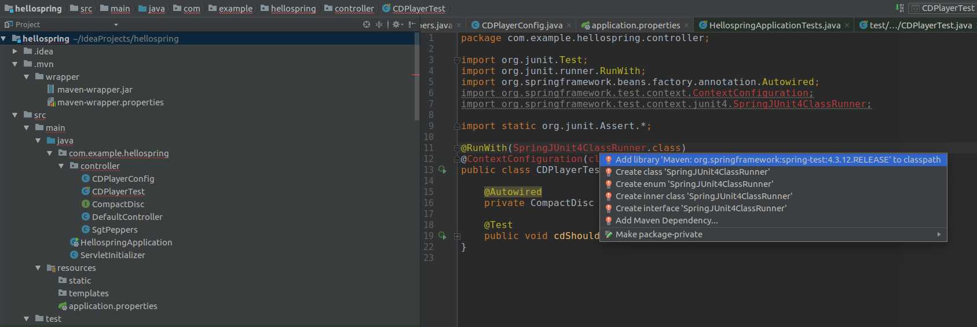Click run gutter icon beside CDPlayerTest class line
The image size is (977, 327).
[x=442, y=170]
